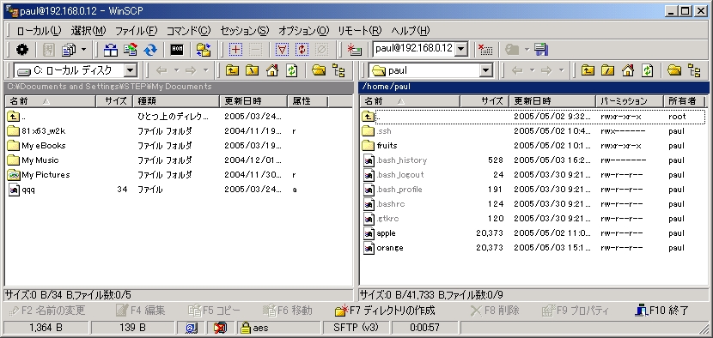Viewport: 713px width, 338px height.
Task: Select the My Music local folder
Action: tap(34, 160)
